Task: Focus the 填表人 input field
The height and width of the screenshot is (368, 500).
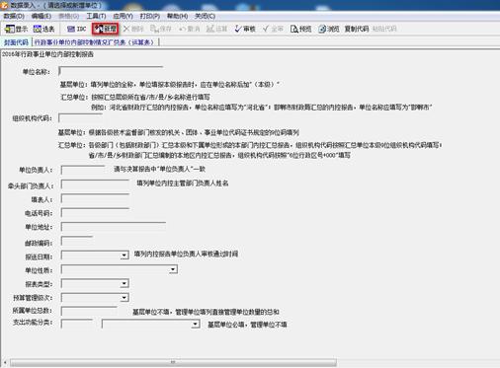Action: pyautogui.click(x=95, y=198)
